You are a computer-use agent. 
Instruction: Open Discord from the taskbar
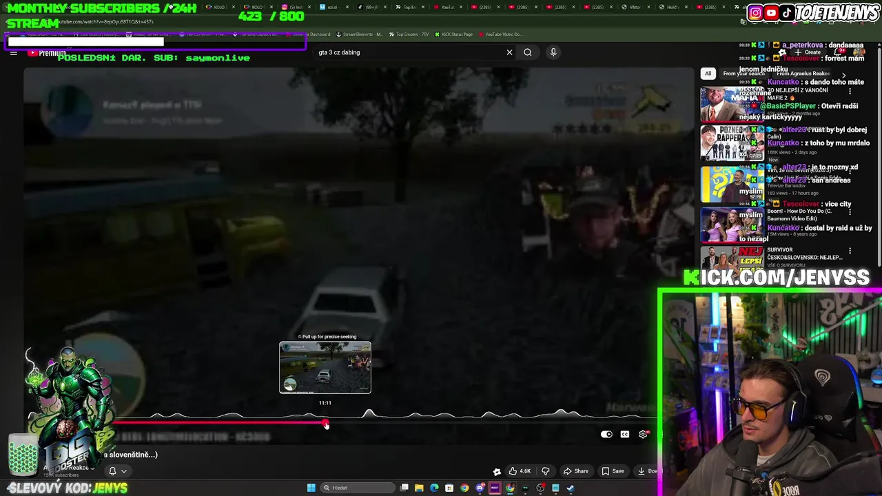click(x=480, y=488)
